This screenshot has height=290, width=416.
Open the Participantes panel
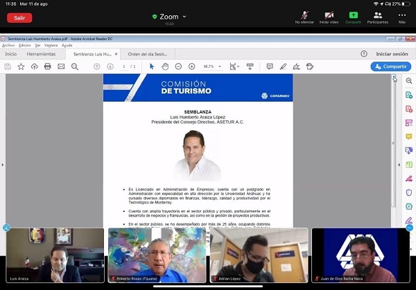tap(377, 16)
